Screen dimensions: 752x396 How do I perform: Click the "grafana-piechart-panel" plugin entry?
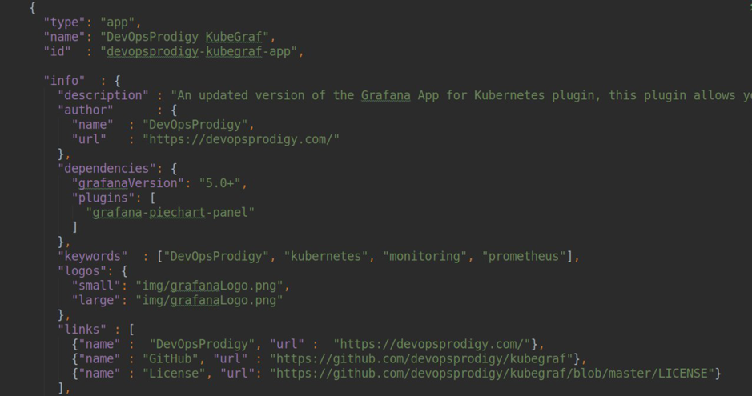(171, 212)
